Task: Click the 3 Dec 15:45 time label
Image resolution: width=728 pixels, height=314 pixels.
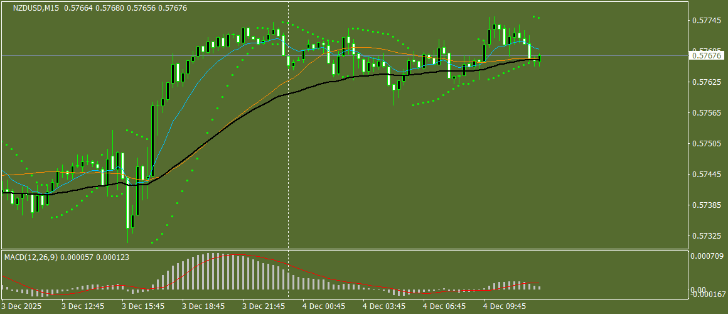Action: click(144, 306)
